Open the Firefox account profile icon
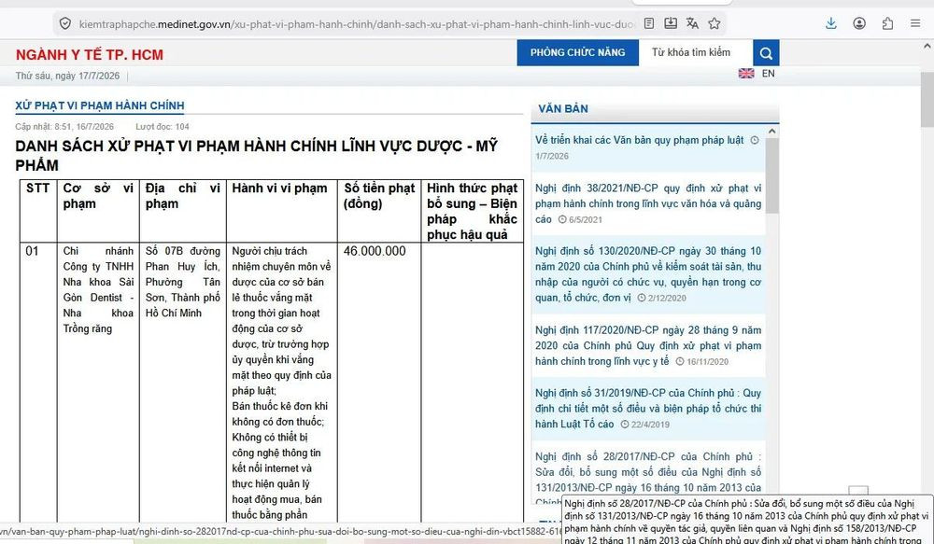934x544 pixels. 859,23
